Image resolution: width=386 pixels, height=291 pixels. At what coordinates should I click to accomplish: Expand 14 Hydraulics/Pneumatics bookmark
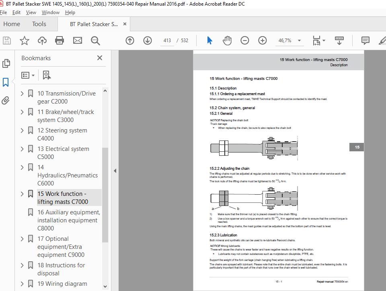tap(22, 167)
